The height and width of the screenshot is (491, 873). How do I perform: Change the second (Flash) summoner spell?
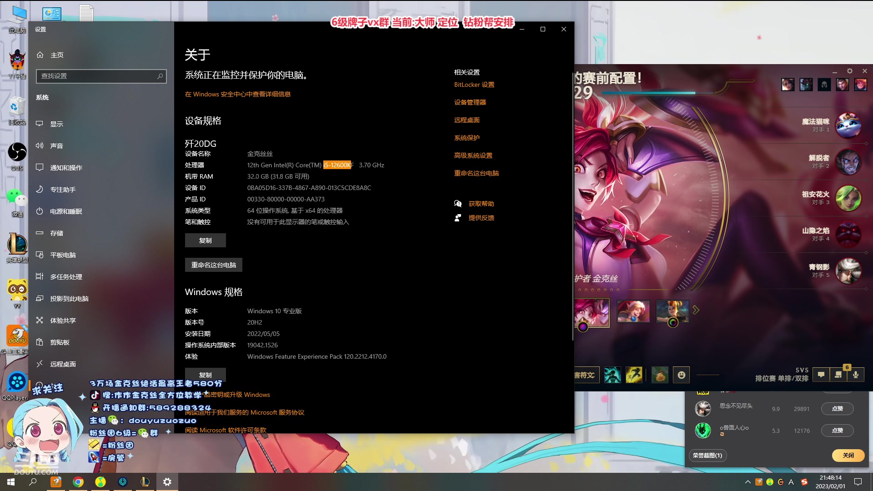[x=634, y=375]
